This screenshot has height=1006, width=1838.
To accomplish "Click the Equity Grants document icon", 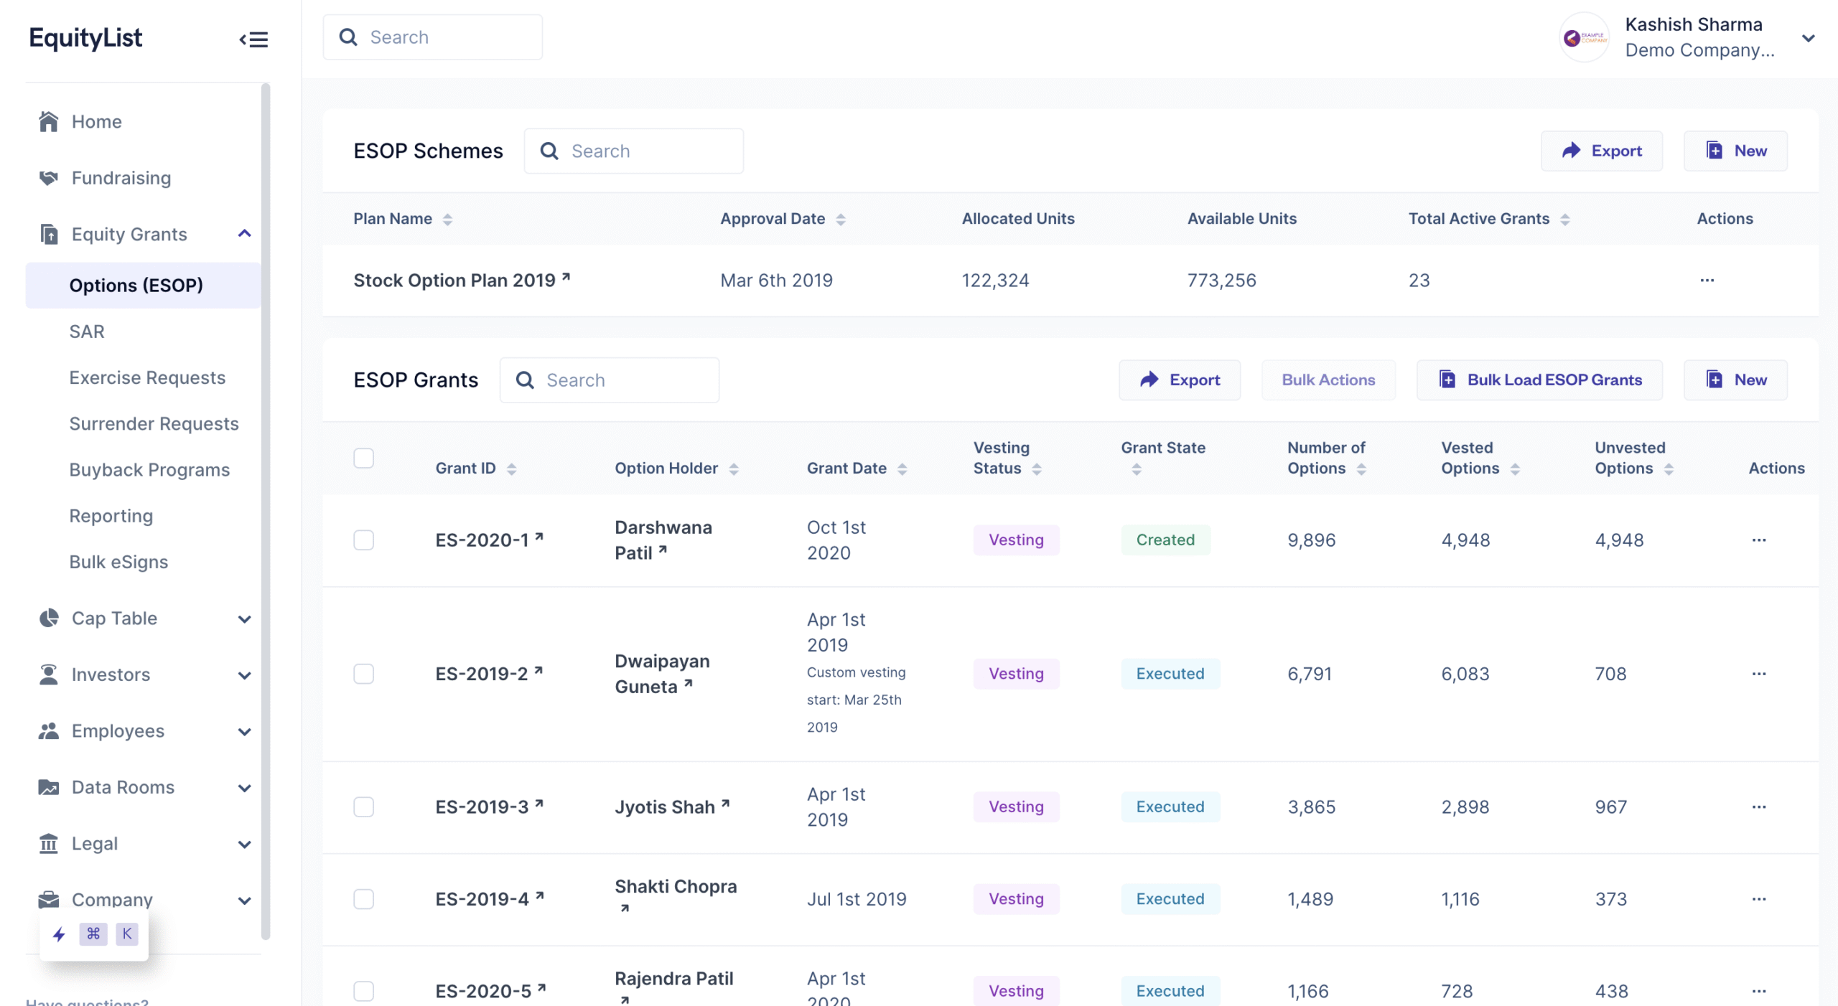I will (48, 234).
